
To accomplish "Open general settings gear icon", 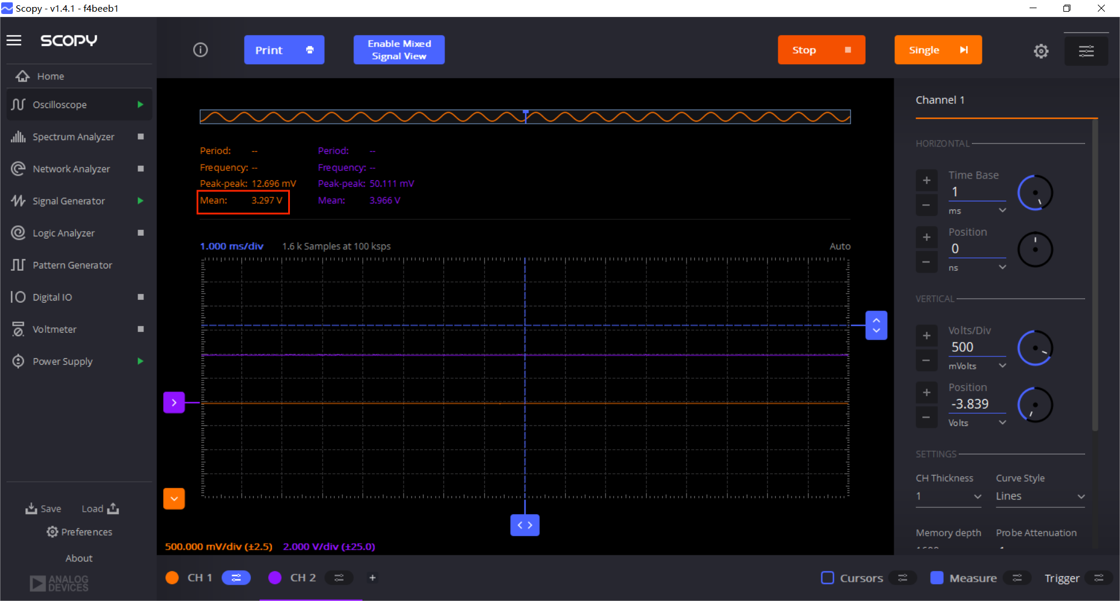I will point(1041,51).
